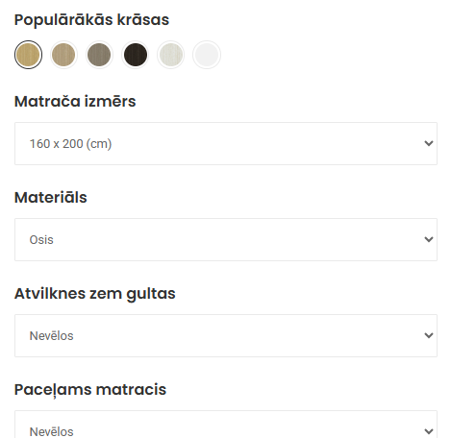Screen dimensions: 451x438
Task: Click the selected value text Osis
Action: 41,240
